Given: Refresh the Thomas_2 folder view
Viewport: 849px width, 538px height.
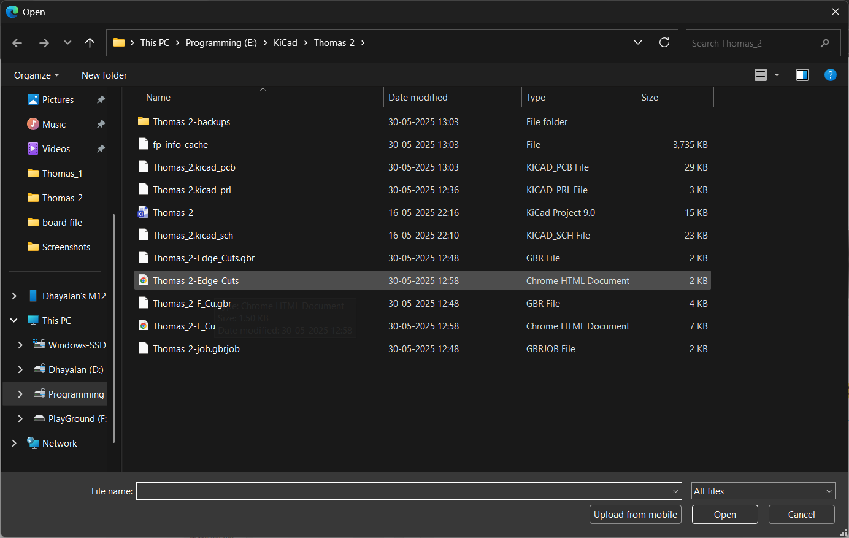Looking at the screenshot, I should (x=664, y=42).
